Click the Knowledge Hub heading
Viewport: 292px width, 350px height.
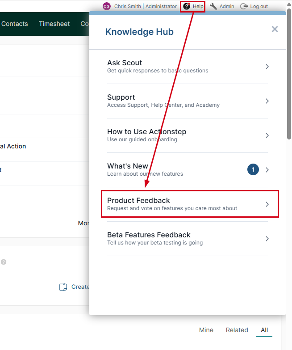[140, 32]
